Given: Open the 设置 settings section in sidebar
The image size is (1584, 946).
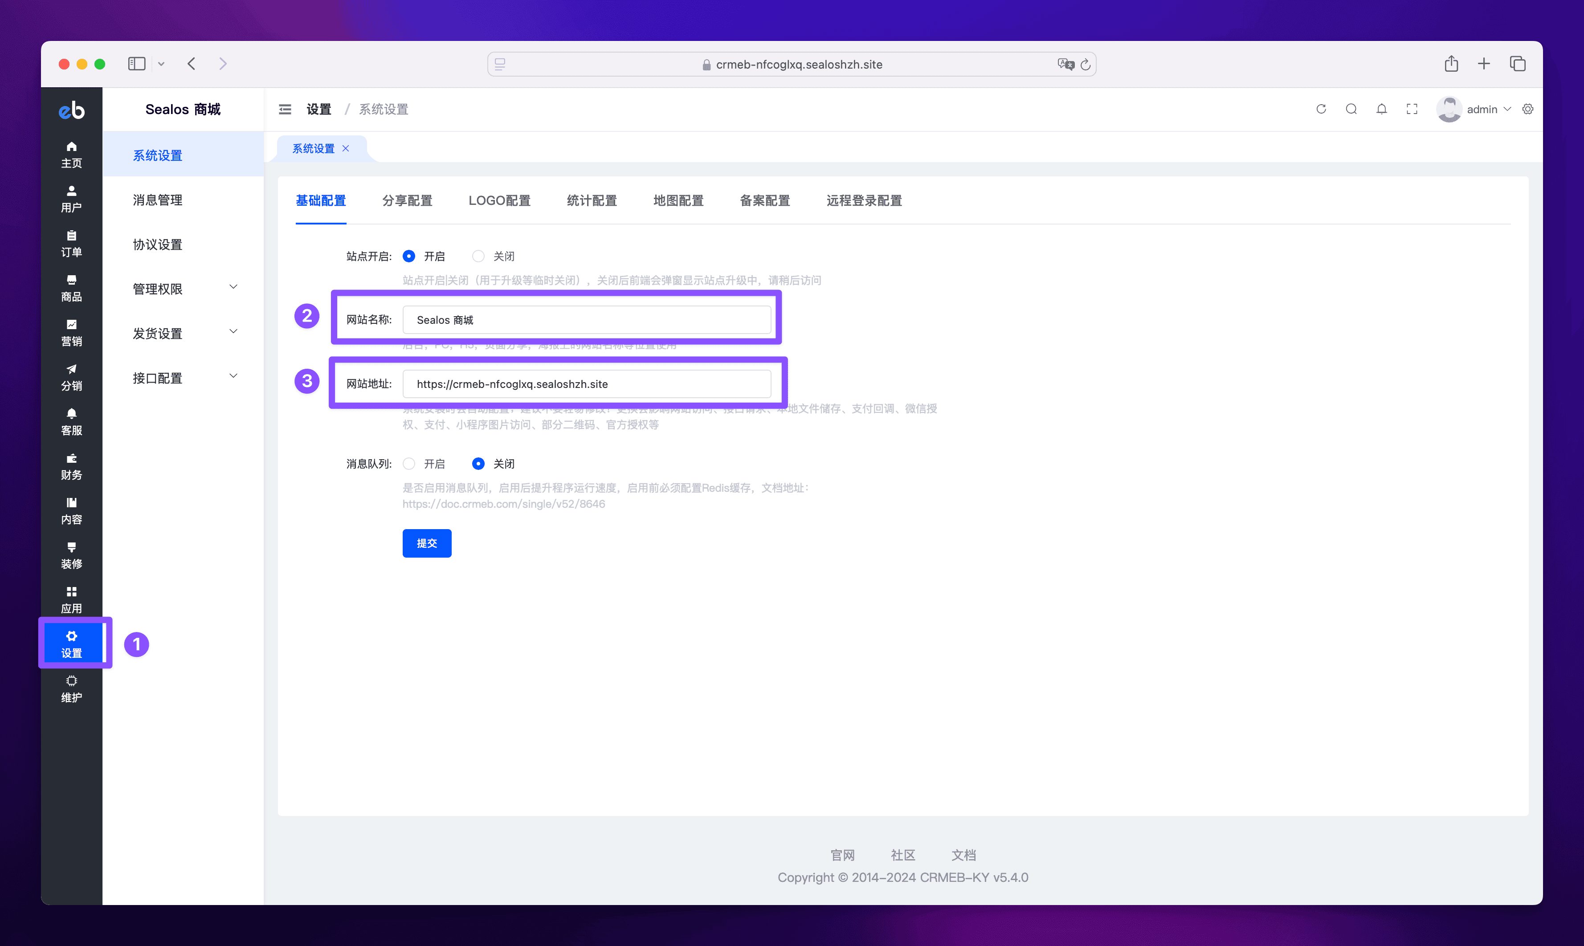Looking at the screenshot, I should (71, 645).
